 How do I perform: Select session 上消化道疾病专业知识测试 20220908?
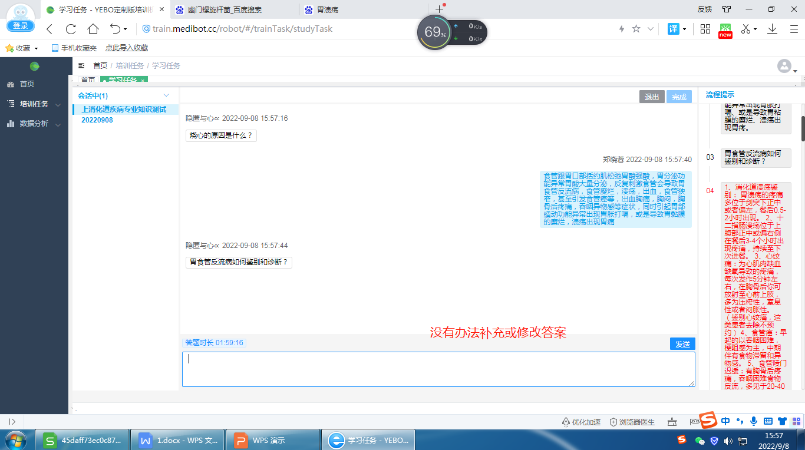(125, 115)
